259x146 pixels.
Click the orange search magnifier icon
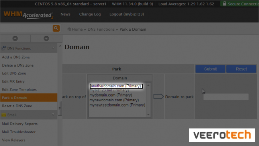tap(56, 28)
